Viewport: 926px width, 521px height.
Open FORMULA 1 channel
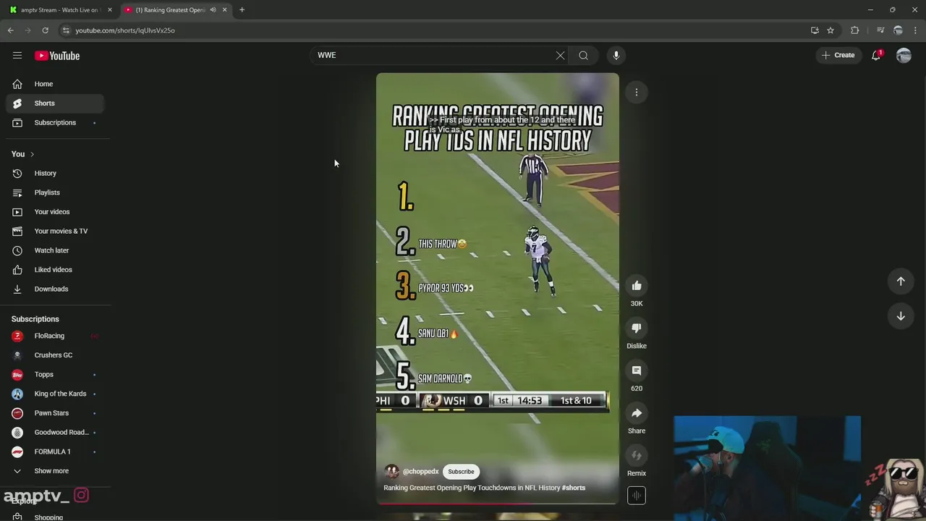[55, 452]
